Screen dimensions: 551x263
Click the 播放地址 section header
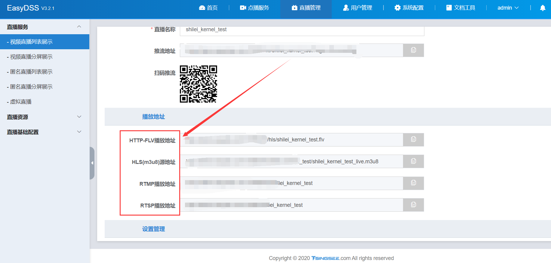point(153,117)
